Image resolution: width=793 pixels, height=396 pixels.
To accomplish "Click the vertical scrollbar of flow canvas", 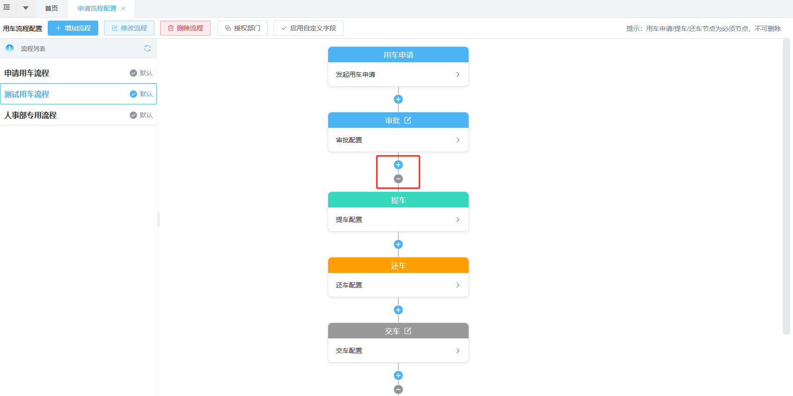I will click(786, 187).
